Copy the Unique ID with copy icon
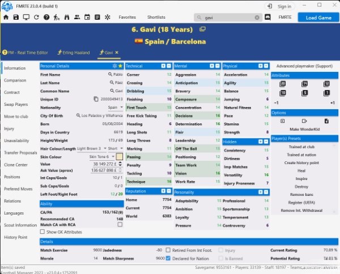Image resolution: width=340 pixels, height=274 pixels. pos(96,99)
